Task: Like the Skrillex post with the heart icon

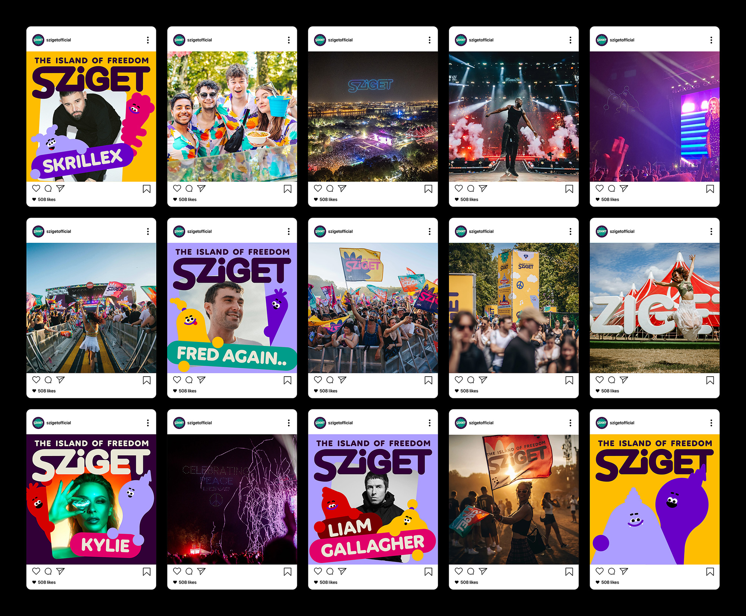Action: click(36, 188)
